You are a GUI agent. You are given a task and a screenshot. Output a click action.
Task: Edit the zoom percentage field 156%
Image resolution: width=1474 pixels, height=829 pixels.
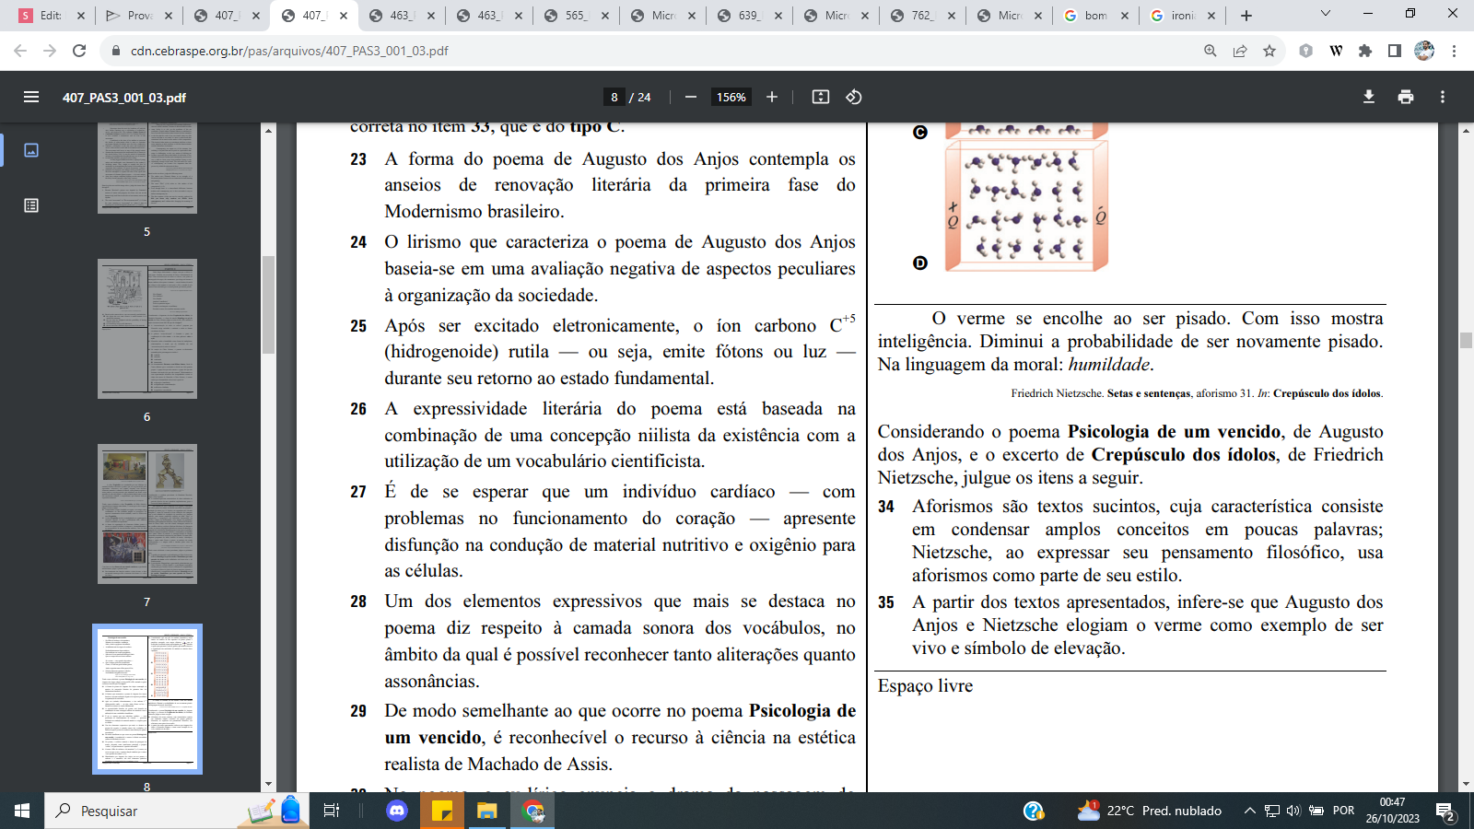click(x=731, y=97)
